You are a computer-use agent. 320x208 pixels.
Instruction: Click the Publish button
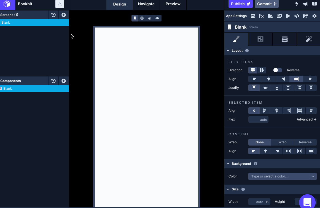(x=240, y=4)
